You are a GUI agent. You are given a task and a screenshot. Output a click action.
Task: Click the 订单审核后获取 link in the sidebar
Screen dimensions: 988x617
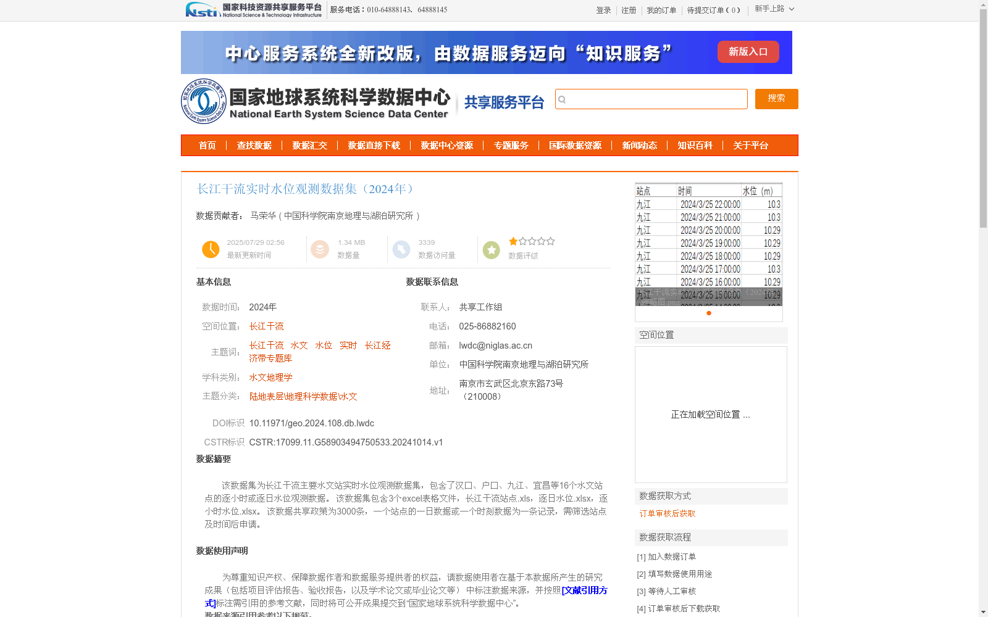tap(666, 513)
